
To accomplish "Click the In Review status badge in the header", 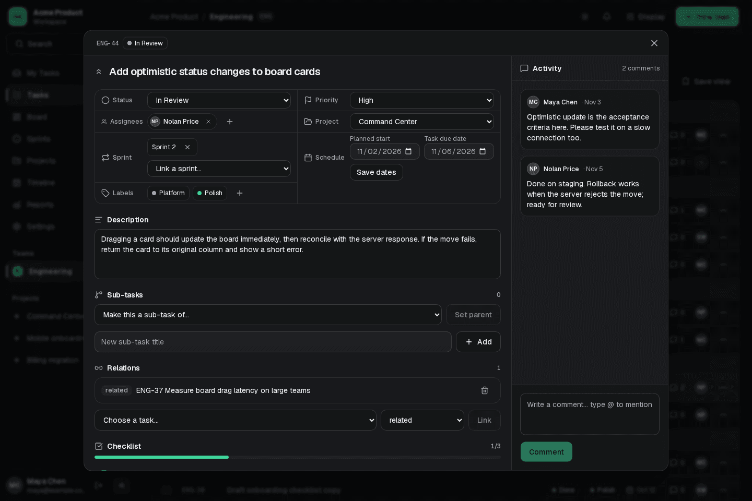I will [x=145, y=43].
